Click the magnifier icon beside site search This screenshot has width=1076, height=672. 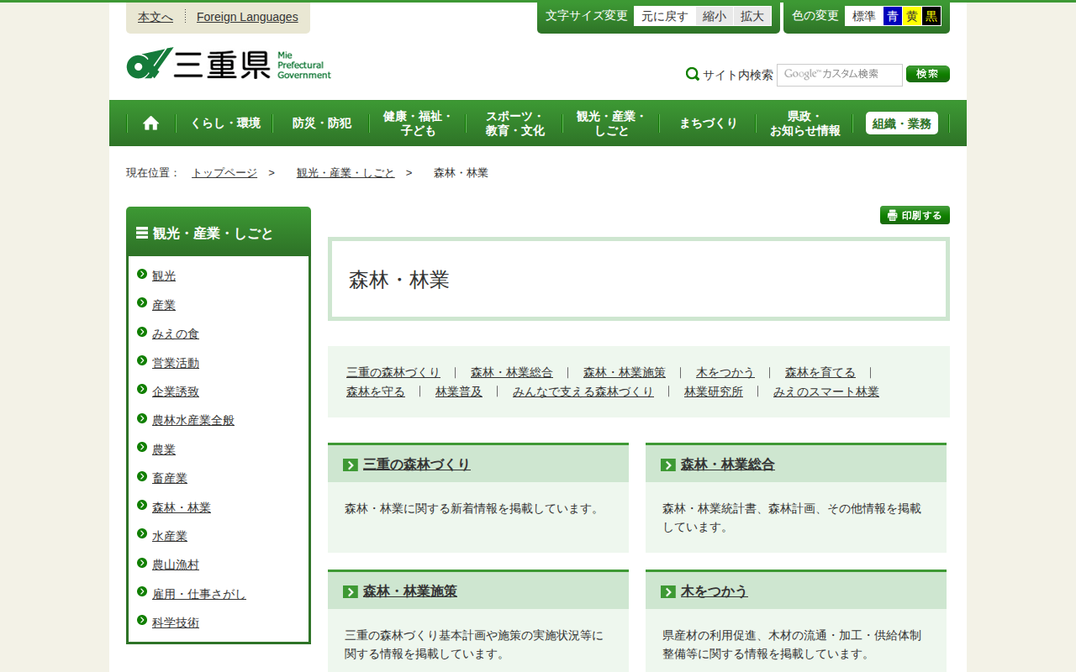693,74
